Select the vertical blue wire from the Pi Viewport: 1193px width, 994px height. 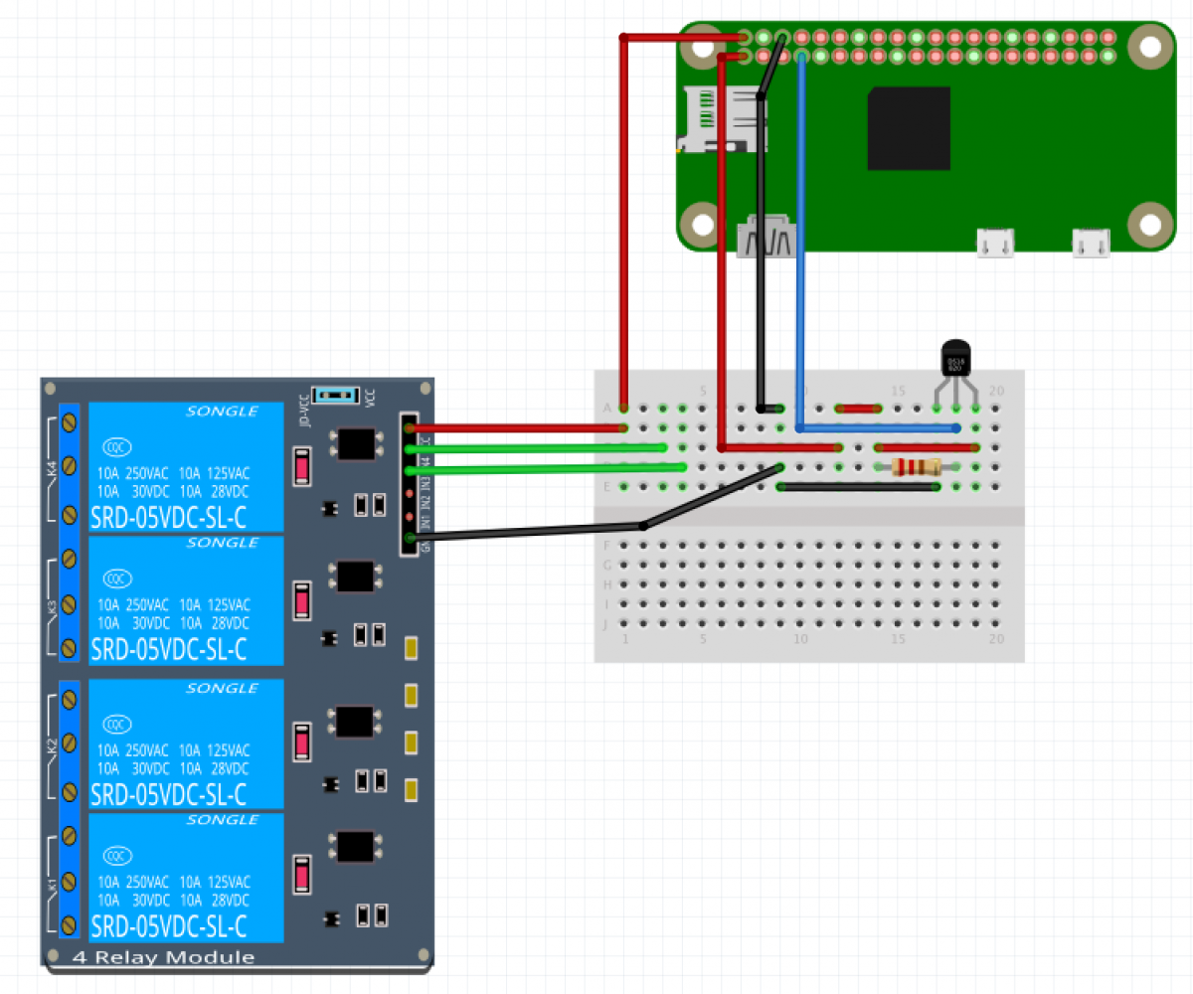(x=801, y=243)
